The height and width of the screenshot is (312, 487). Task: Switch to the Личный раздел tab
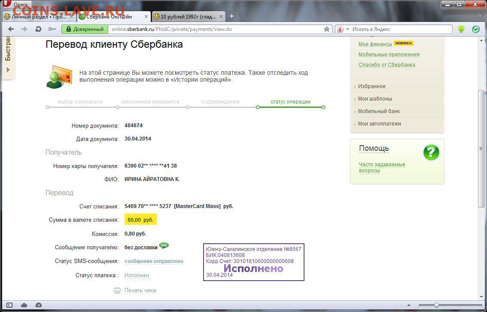pos(38,17)
